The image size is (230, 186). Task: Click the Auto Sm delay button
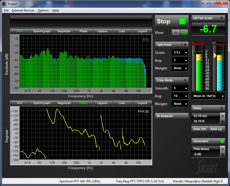pyautogui.click(x=199, y=129)
